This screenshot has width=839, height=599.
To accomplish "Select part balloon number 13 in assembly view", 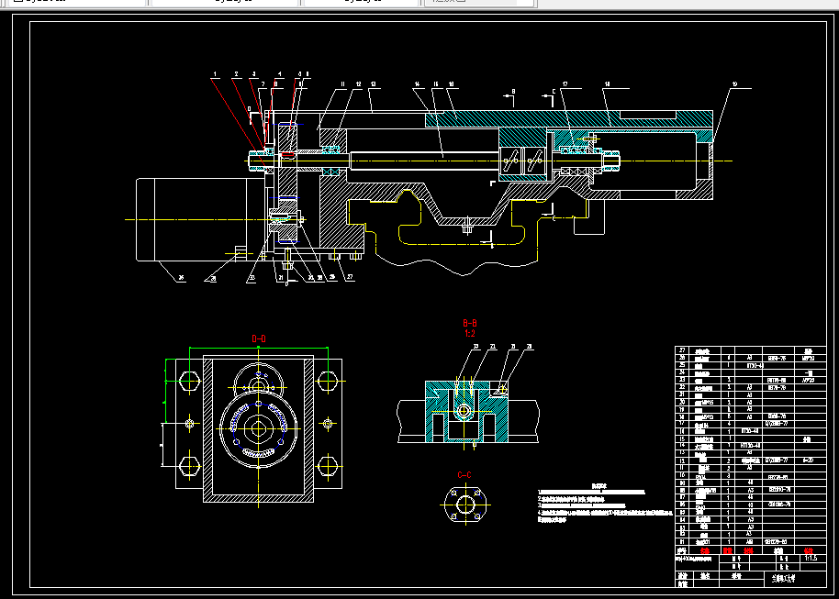I will pyautogui.click(x=373, y=84).
